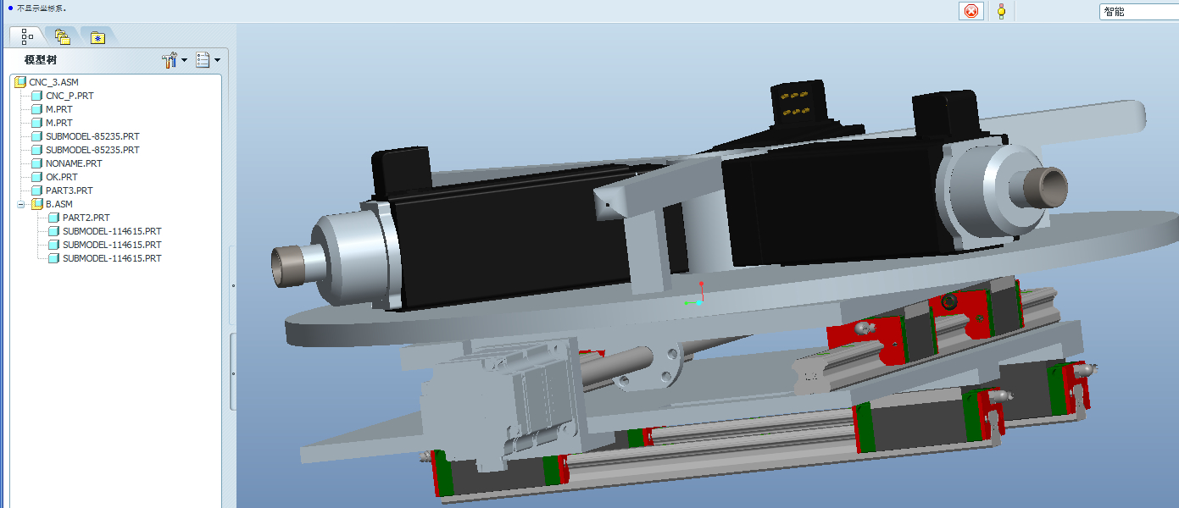The image size is (1179, 508).
Task: Open the 智能 selection filter box
Action: pos(1139,12)
